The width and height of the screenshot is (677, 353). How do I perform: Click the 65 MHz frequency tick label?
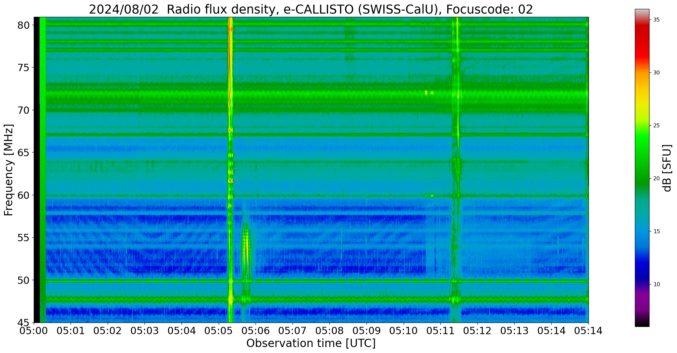(24, 153)
